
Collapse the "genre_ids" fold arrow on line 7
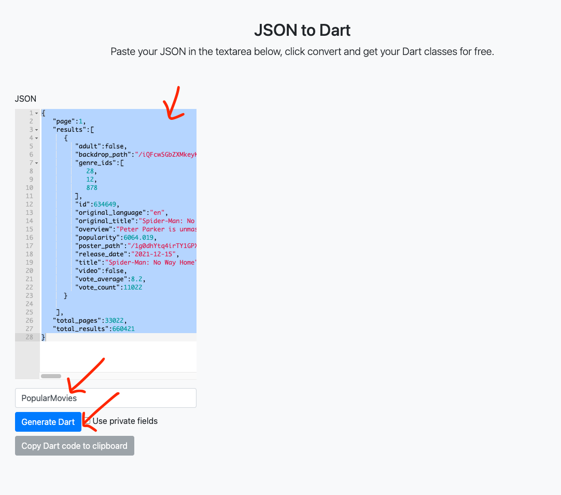(36, 163)
